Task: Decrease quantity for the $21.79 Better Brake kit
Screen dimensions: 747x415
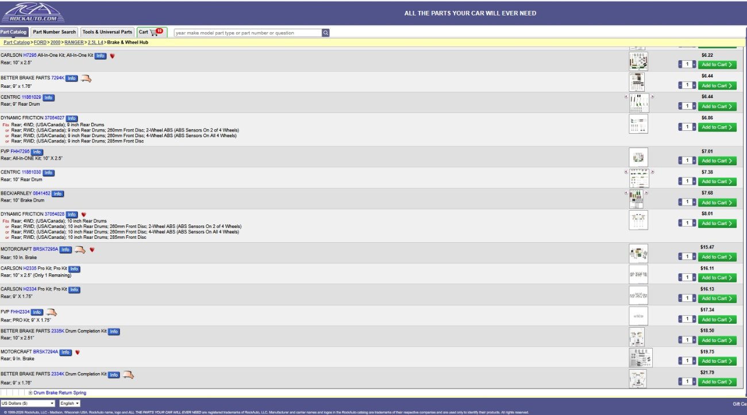Action: click(680, 382)
